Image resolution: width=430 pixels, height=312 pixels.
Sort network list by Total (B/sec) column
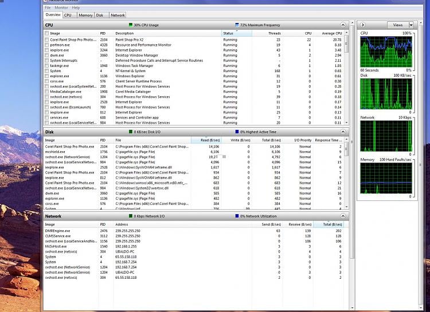(329, 224)
